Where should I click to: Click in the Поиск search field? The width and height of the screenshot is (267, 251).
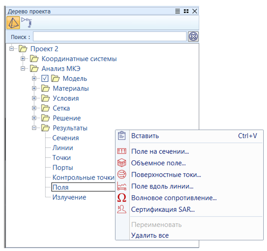110,37
